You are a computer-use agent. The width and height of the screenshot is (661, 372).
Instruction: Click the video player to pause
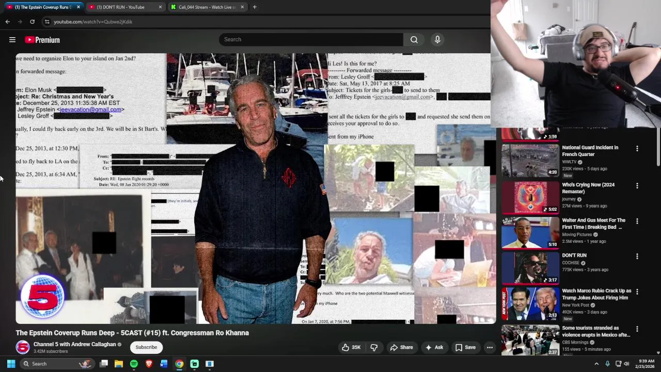tap(256, 189)
